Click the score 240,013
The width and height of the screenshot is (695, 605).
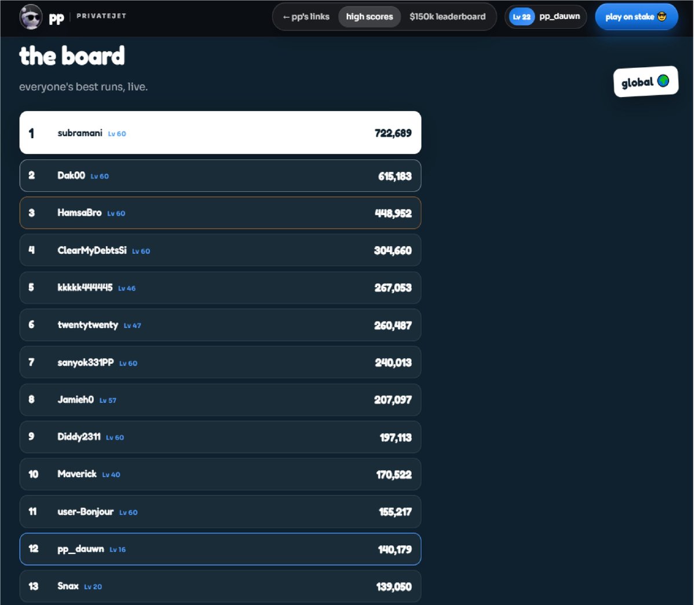393,363
